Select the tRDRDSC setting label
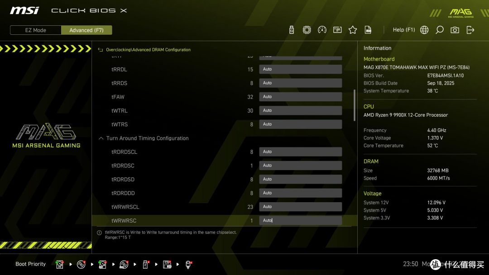This screenshot has height=275, width=489. pos(123,166)
